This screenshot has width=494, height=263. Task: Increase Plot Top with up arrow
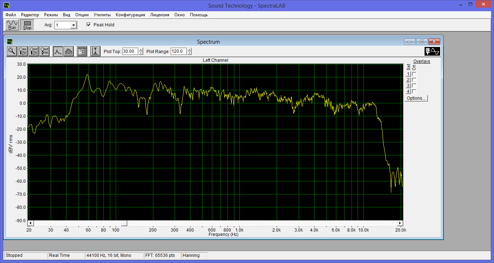pos(141,50)
